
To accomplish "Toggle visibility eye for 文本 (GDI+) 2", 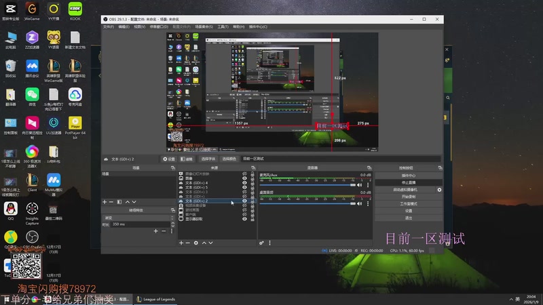I will [x=244, y=201].
